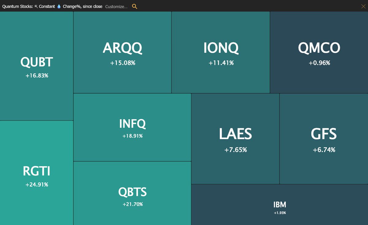Select the QMCO heatmap tile

(319, 52)
